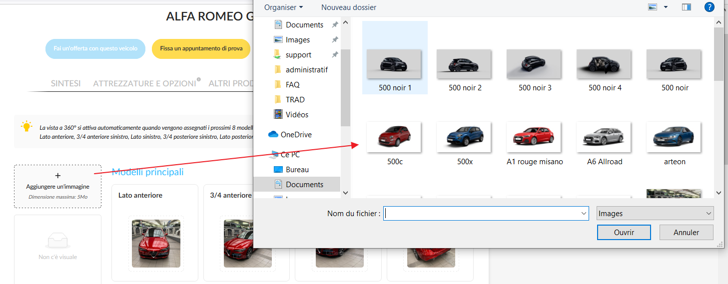Click the OneDrive cloud icon

pos(273,134)
